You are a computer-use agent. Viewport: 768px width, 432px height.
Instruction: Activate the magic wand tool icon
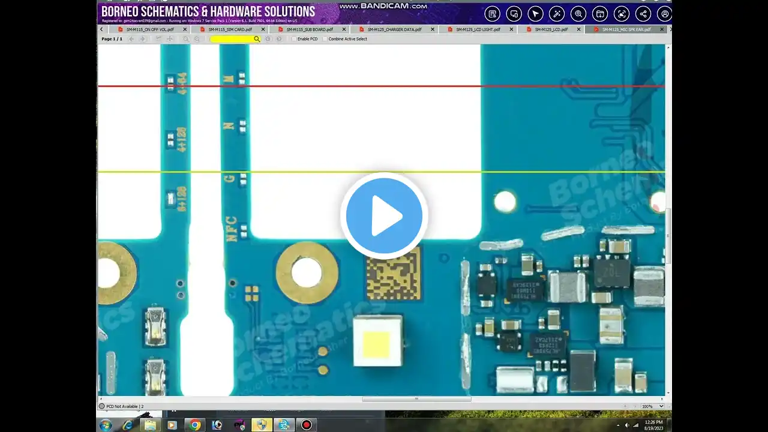pos(557,14)
